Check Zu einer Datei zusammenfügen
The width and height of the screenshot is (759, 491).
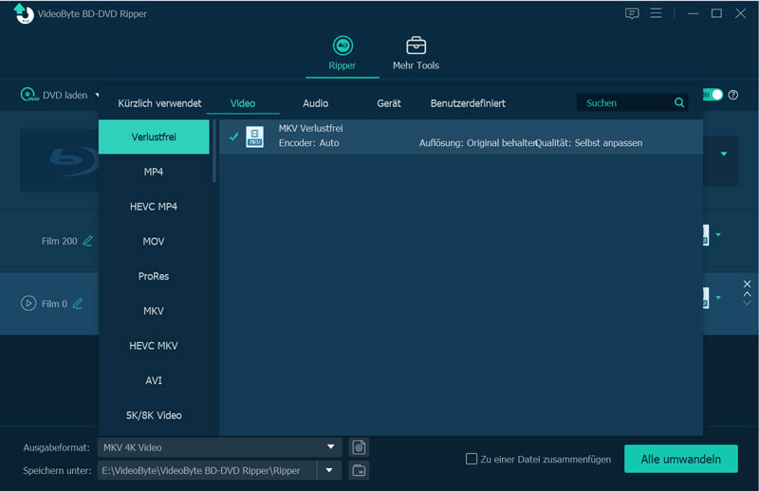pos(471,459)
